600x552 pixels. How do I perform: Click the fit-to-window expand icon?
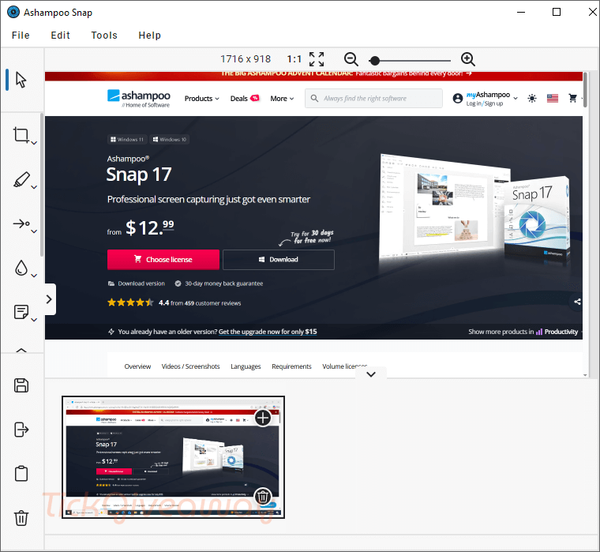pos(317,59)
